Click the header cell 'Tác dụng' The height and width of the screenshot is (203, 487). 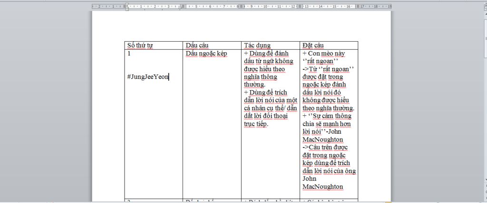[x=257, y=46]
